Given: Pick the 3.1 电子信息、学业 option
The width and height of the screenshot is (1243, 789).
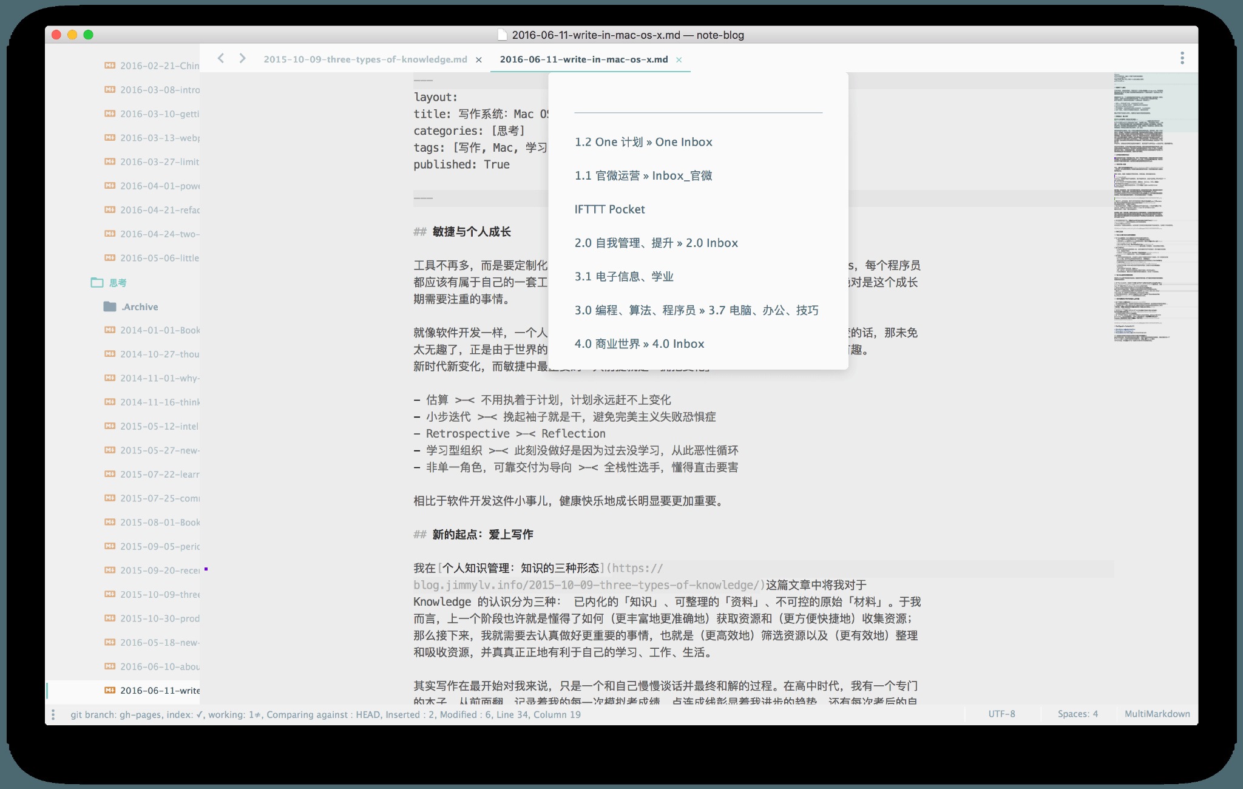Looking at the screenshot, I should [x=624, y=277].
